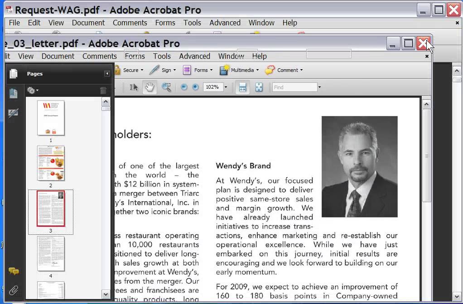Zoom in with the plus button
This screenshot has height=304, width=463.
click(x=195, y=87)
